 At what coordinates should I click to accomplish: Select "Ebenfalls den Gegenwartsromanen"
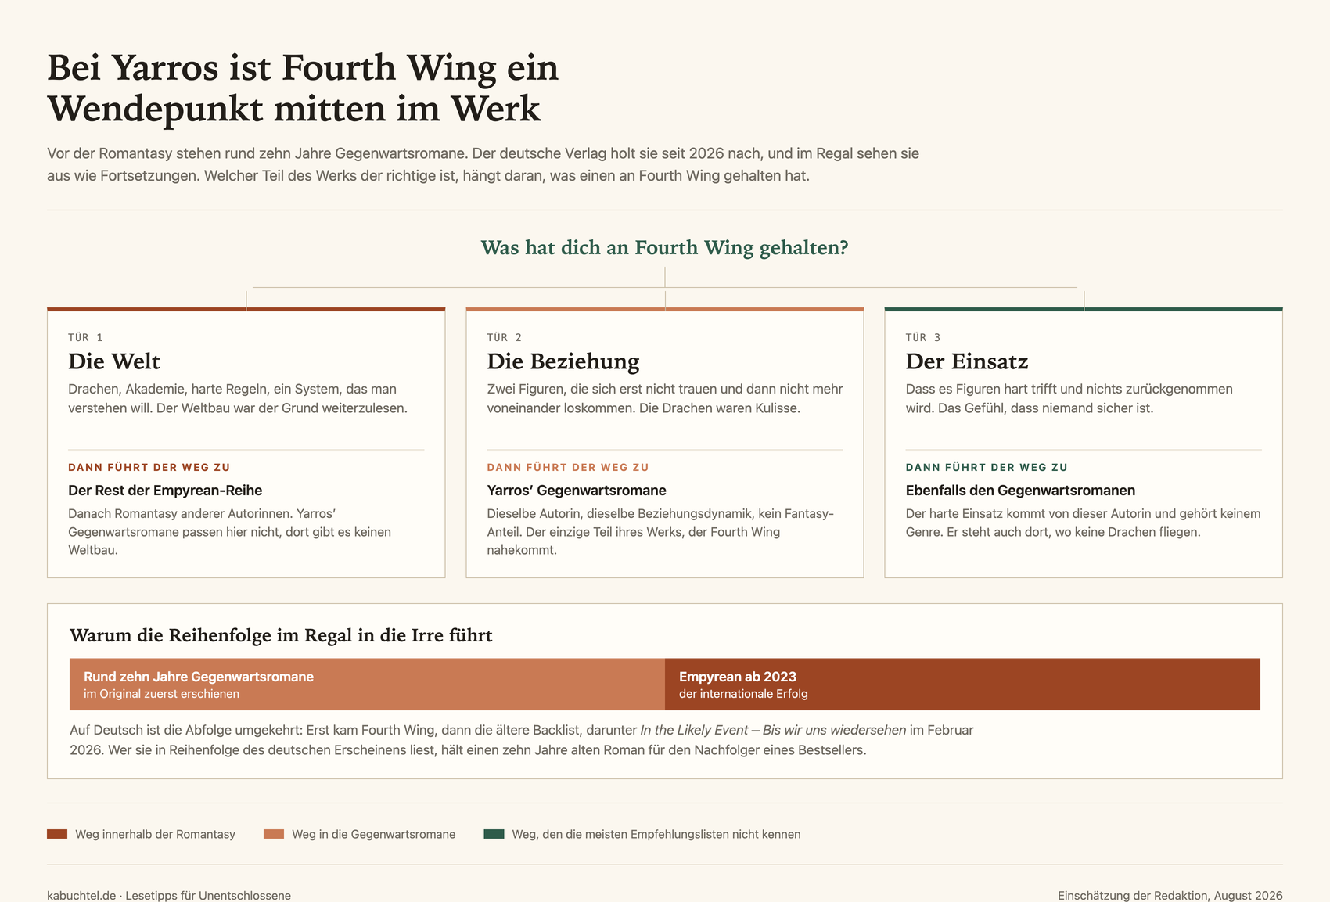(x=1020, y=491)
